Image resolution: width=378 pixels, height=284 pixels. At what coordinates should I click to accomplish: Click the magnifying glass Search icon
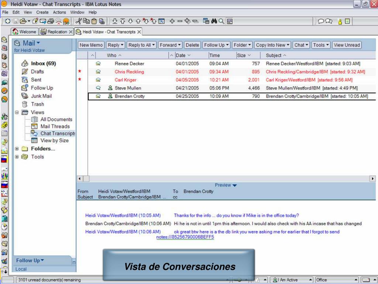coord(221,21)
